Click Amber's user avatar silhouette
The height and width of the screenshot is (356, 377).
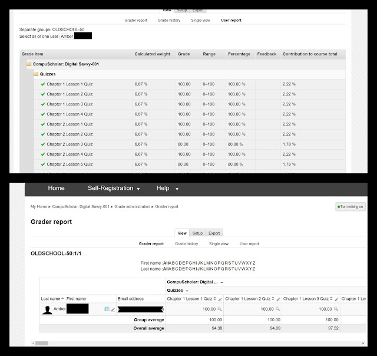tap(47, 310)
